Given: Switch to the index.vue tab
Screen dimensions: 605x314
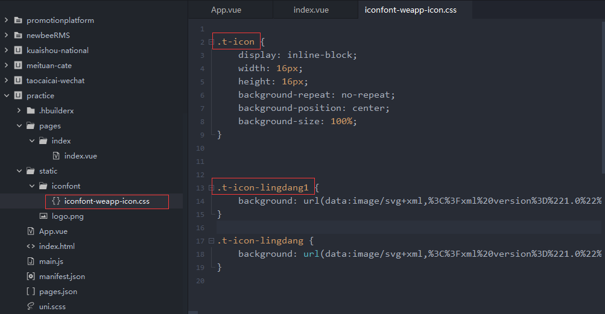Looking at the screenshot, I should tap(311, 10).
